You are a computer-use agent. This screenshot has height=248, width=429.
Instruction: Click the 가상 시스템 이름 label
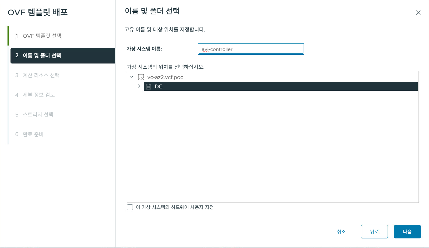144,49
